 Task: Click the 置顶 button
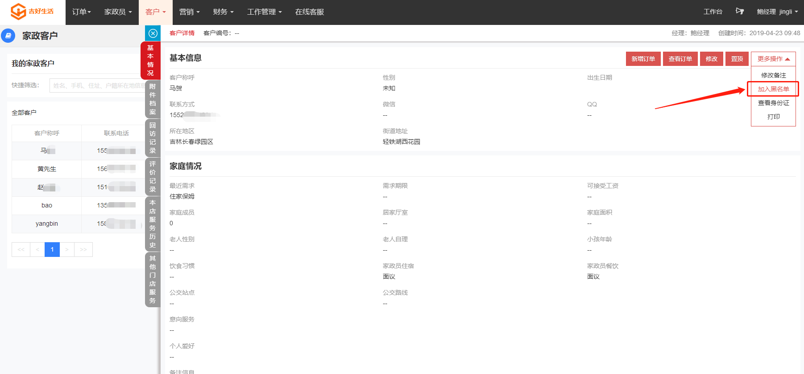point(737,59)
